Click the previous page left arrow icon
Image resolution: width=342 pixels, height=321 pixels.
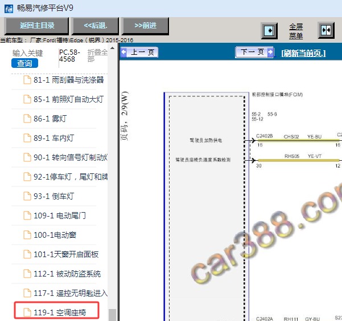[123, 52]
